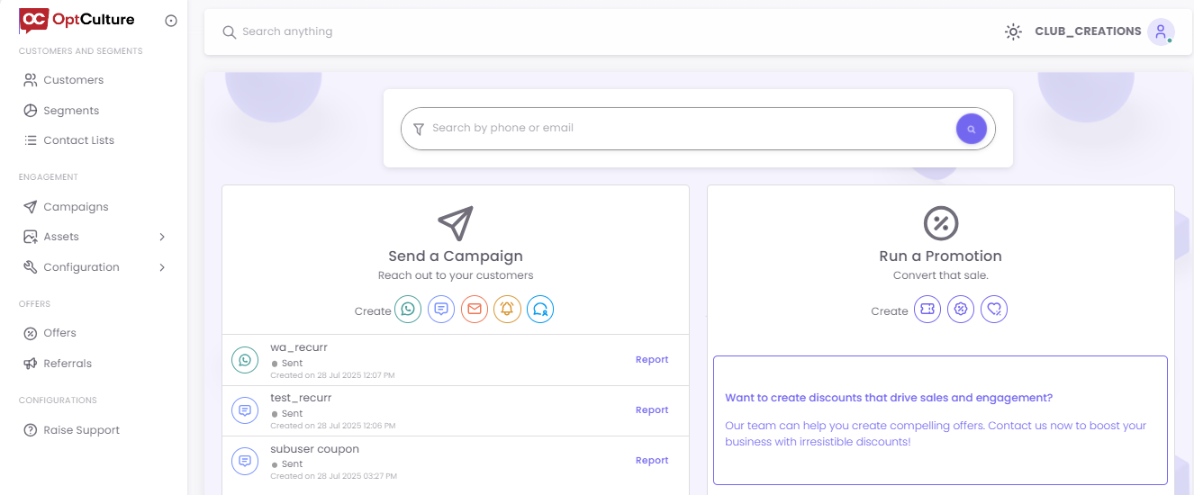Click SMS icon beside test_recurr
1194x495 pixels.
[245, 410]
